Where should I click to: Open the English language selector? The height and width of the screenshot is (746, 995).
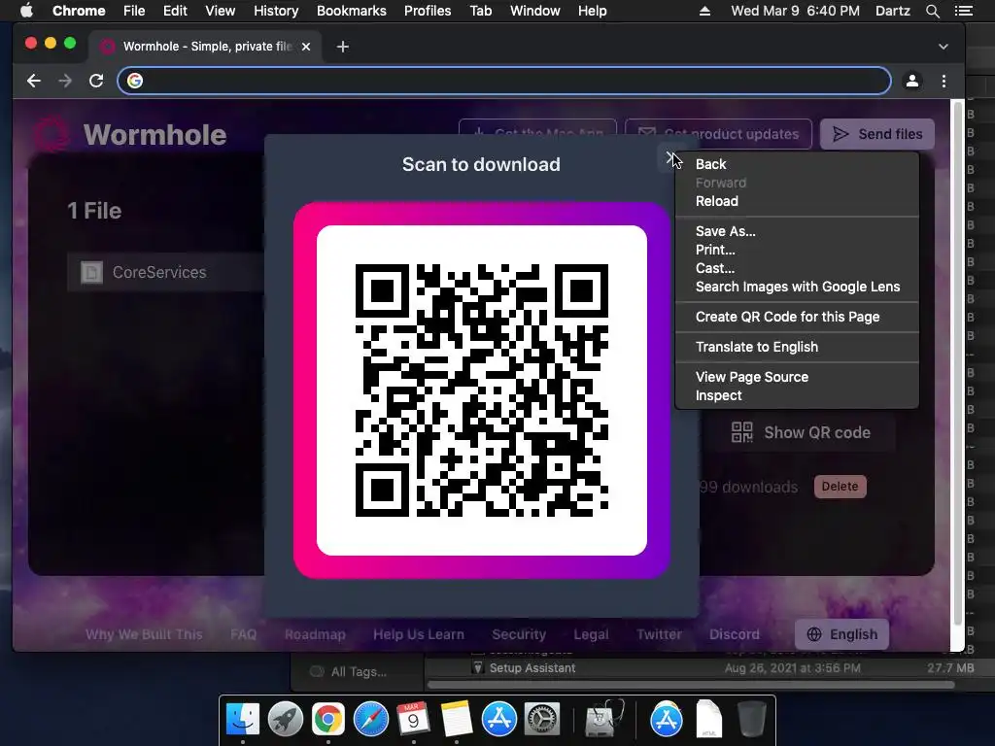pyautogui.click(x=841, y=634)
